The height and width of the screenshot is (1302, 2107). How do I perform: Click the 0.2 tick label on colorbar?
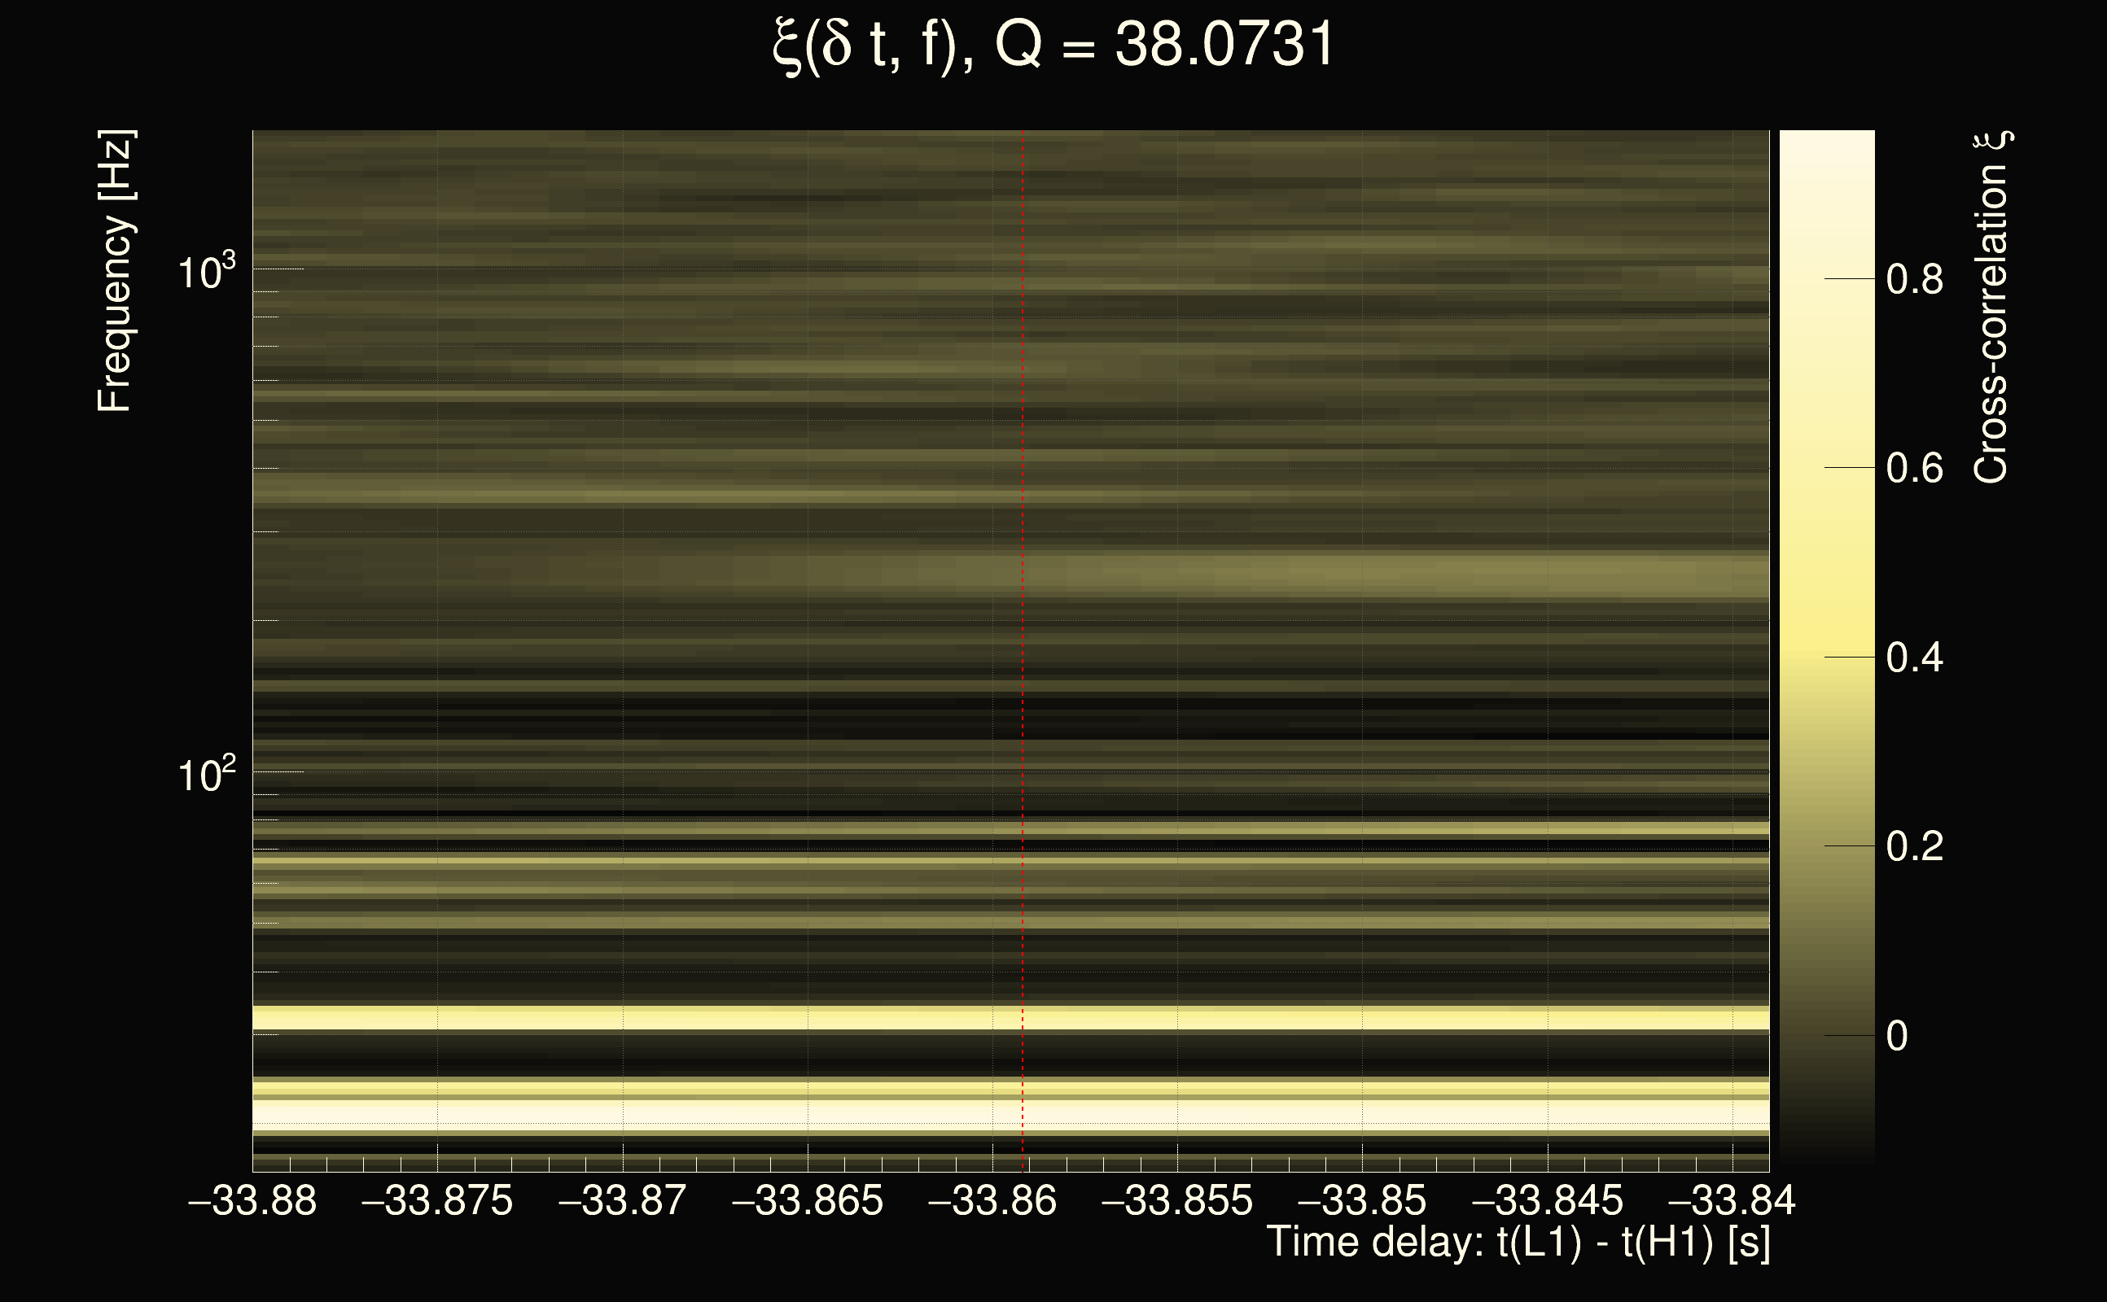pyautogui.click(x=1914, y=847)
